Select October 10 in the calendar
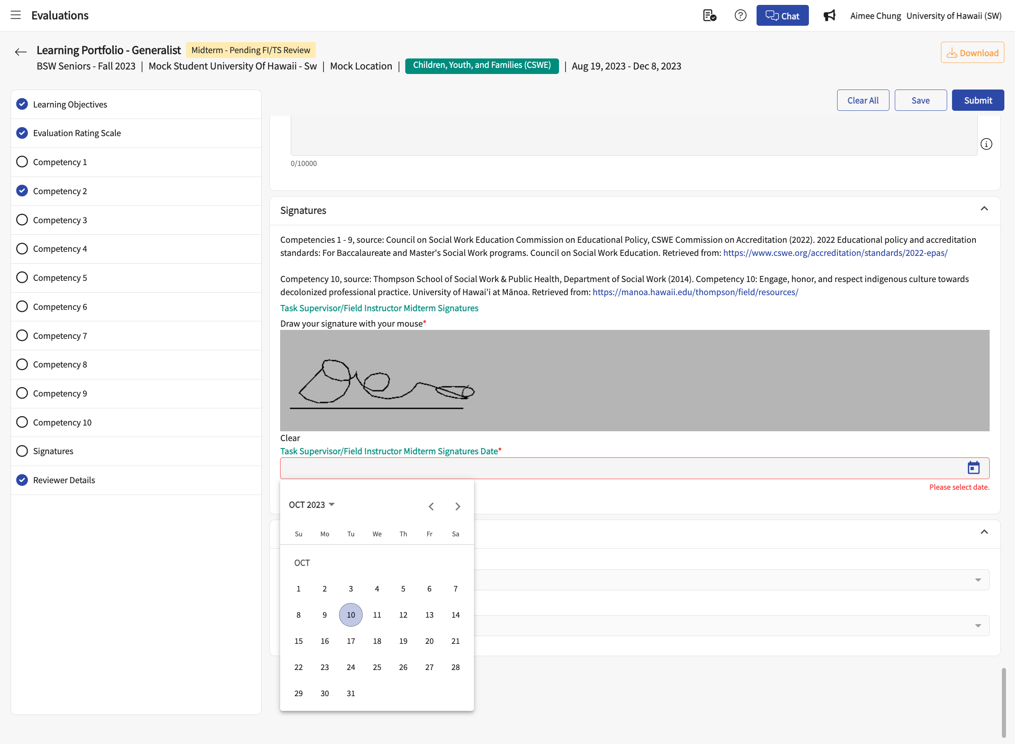This screenshot has width=1015, height=744. coord(350,615)
